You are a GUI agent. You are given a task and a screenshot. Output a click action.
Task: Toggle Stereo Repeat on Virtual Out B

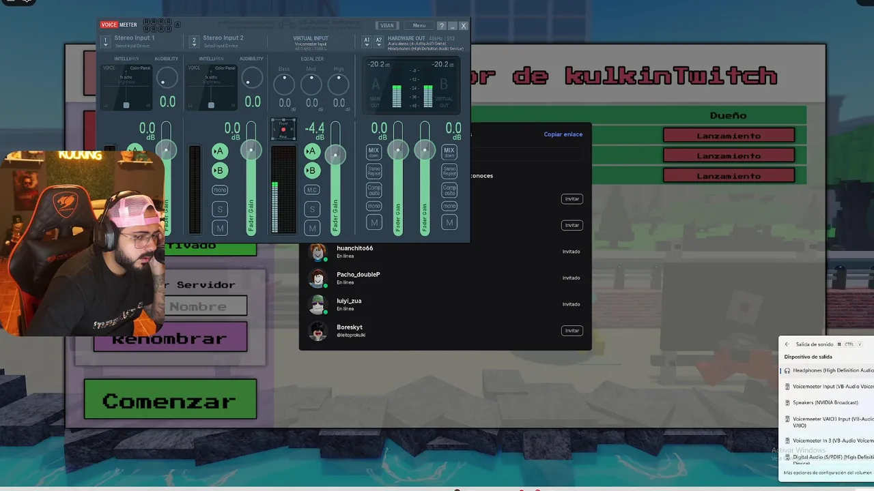(x=449, y=170)
